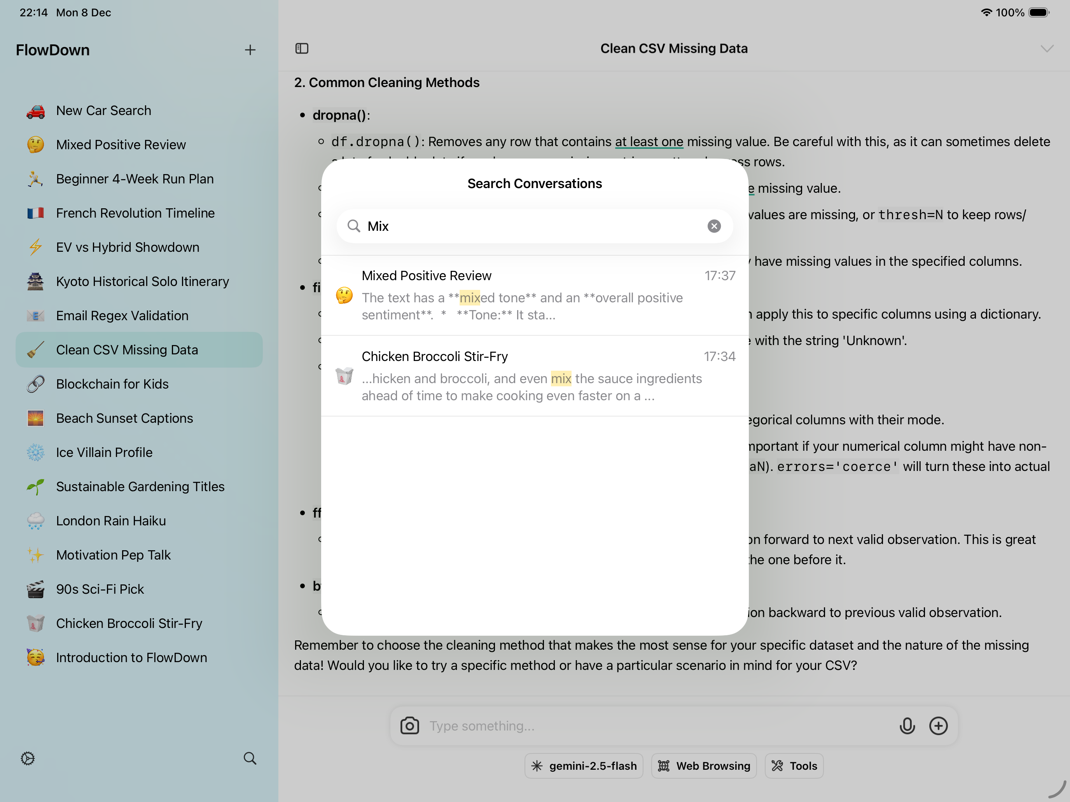Viewport: 1070px width, 802px height.
Task: Click takeout box emoji in Stir-Fry result
Action: pos(344,376)
